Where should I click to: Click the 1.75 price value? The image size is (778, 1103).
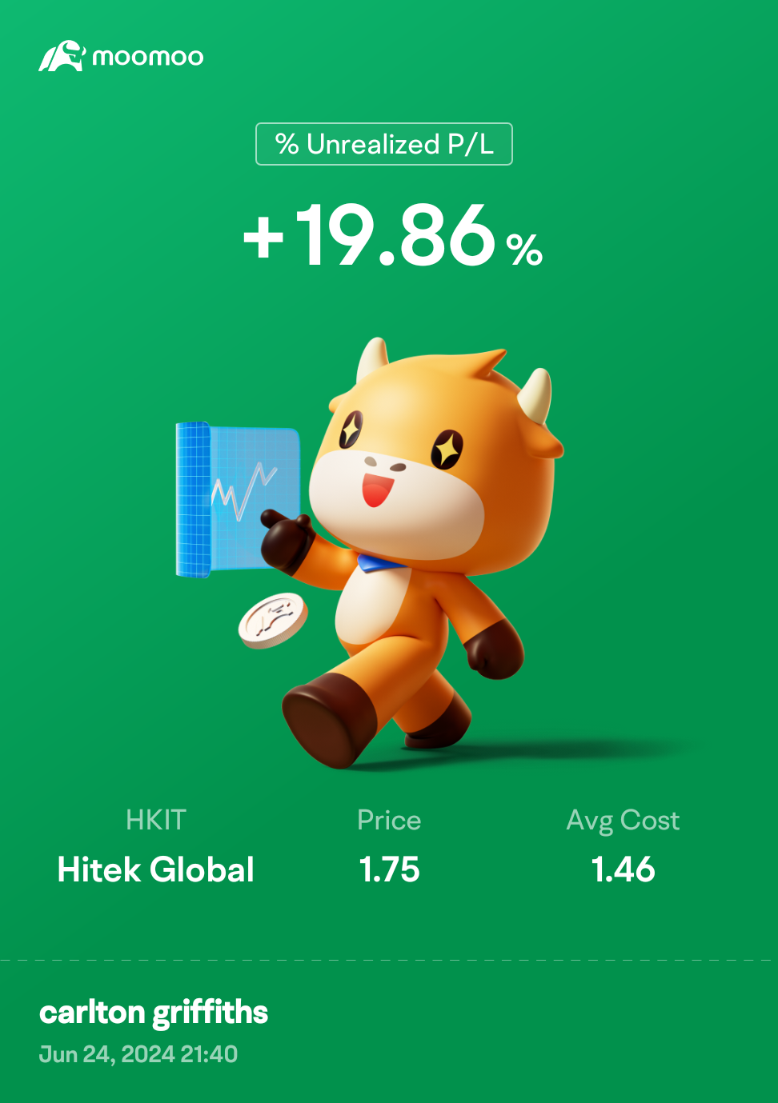tap(389, 869)
